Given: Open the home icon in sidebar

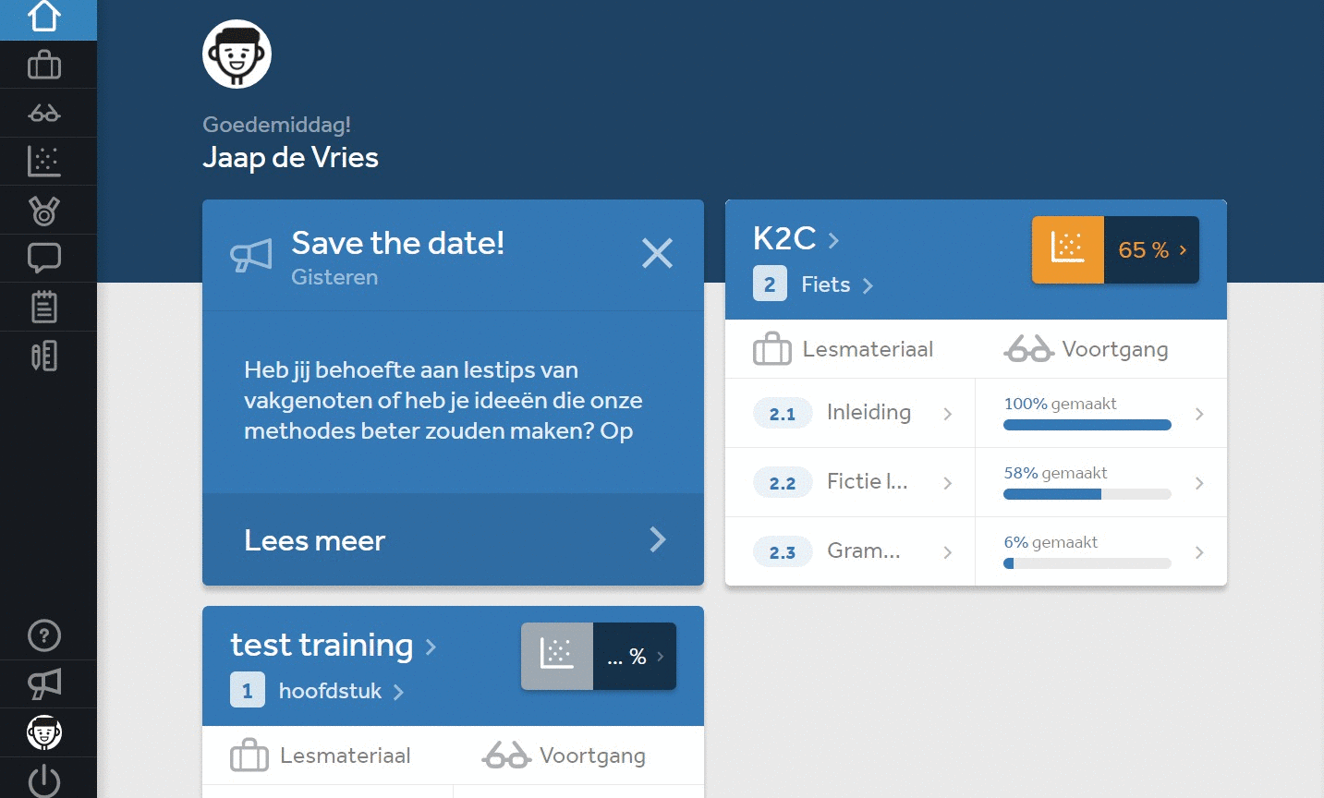Looking at the screenshot, I should (x=44, y=17).
